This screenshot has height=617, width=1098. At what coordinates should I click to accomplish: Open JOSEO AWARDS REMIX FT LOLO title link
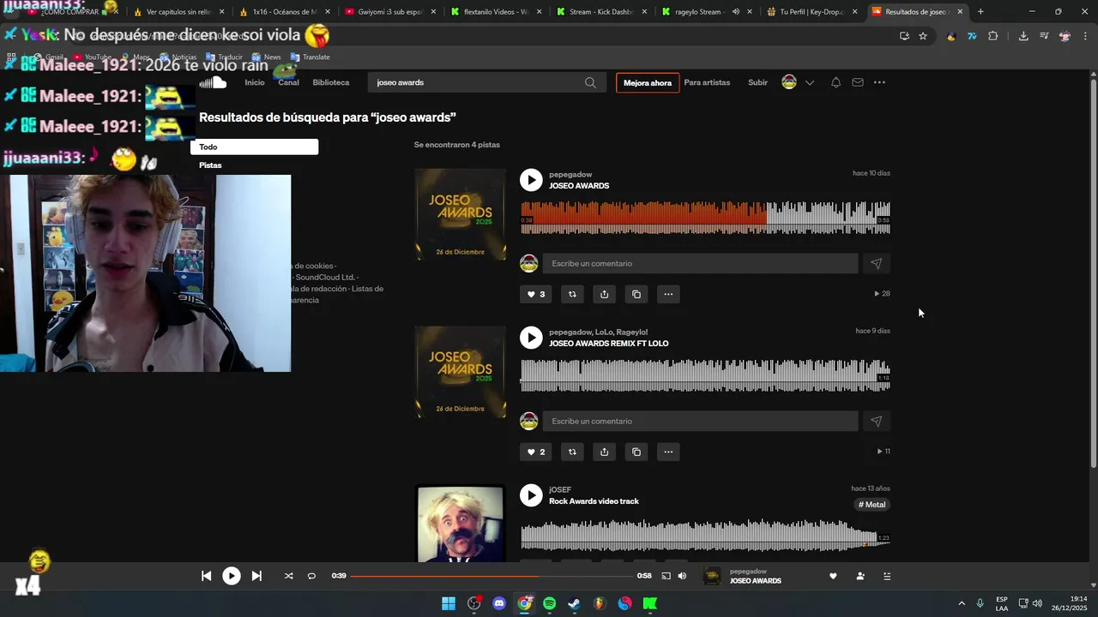[608, 344]
